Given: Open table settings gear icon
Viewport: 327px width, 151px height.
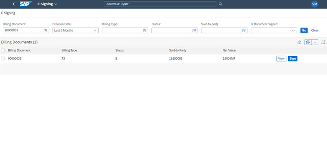Looking at the screenshot, I should pyautogui.click(x=299, y=42).
